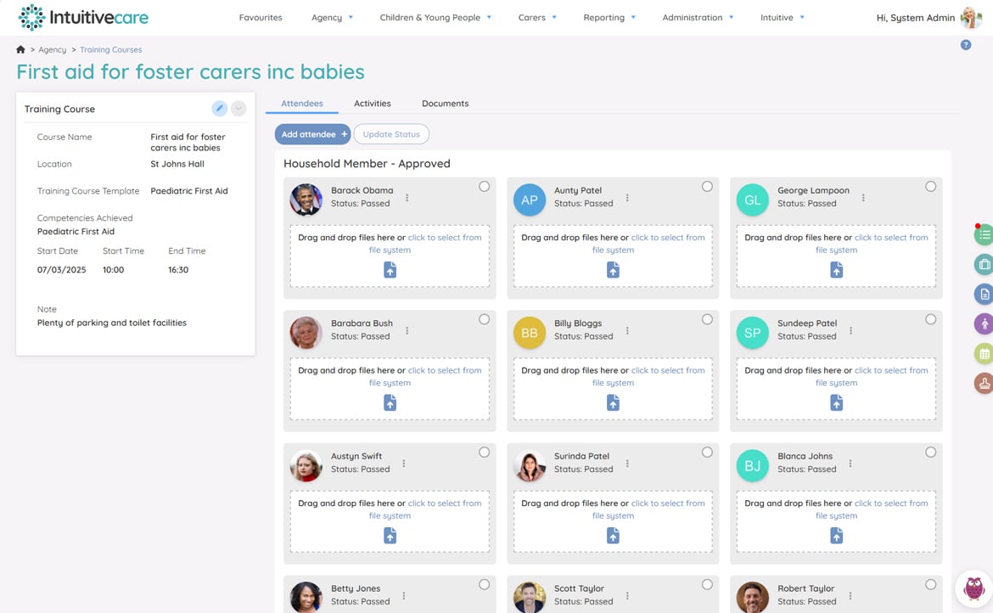Screen dimensions: 993x613
Task: Switch to the Activities tab
Action: pos(373,104)
